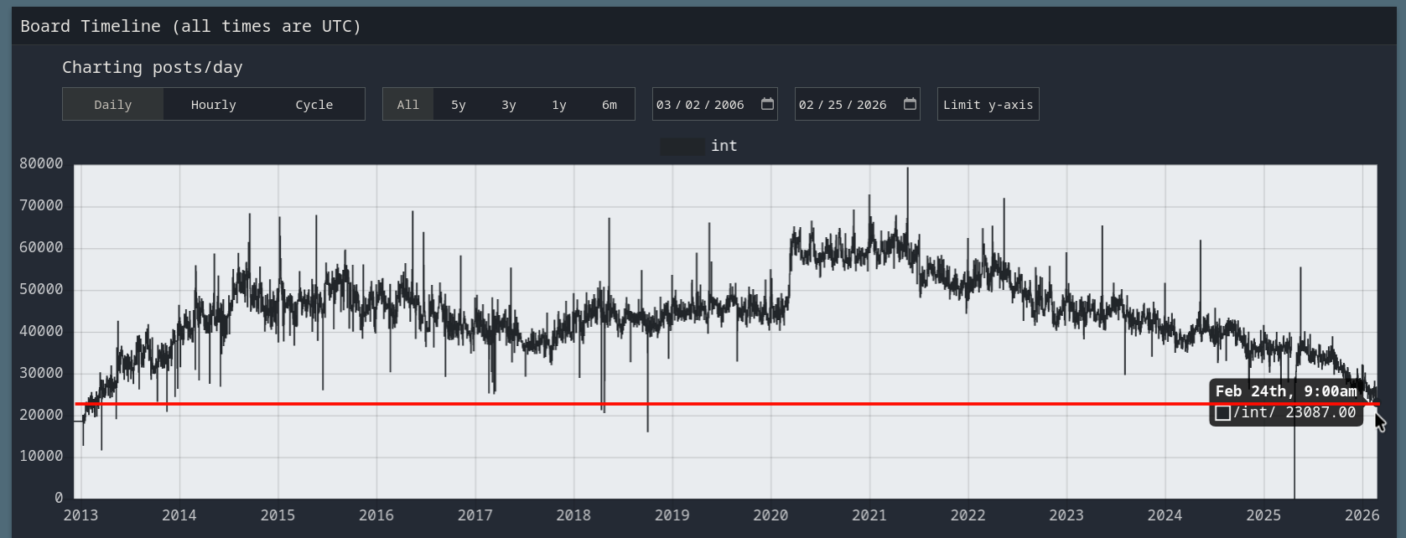Click the int legend label
This screenshot has width=1406, height=538.
coord(724,146)
